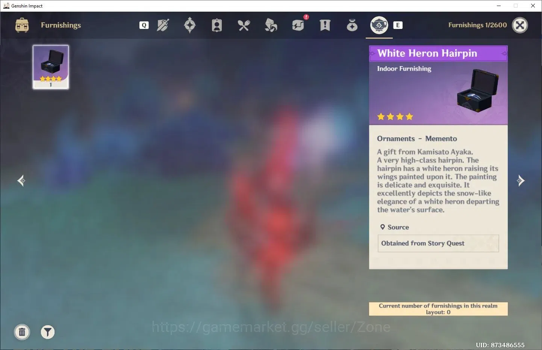Switch to the Artifacts tab
Viewport: 542px width, 350px height.
(x=190, y=25)
